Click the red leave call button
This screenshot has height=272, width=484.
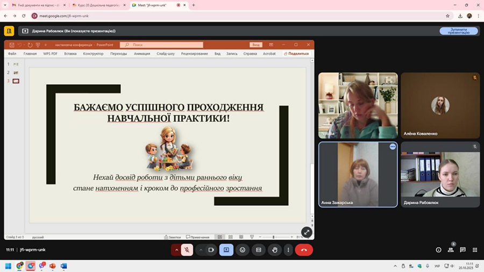point(304,249)
